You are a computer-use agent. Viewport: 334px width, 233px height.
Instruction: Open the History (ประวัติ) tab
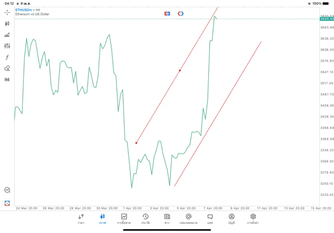(146, 219)
